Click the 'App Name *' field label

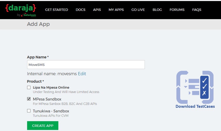click(38, 57)
